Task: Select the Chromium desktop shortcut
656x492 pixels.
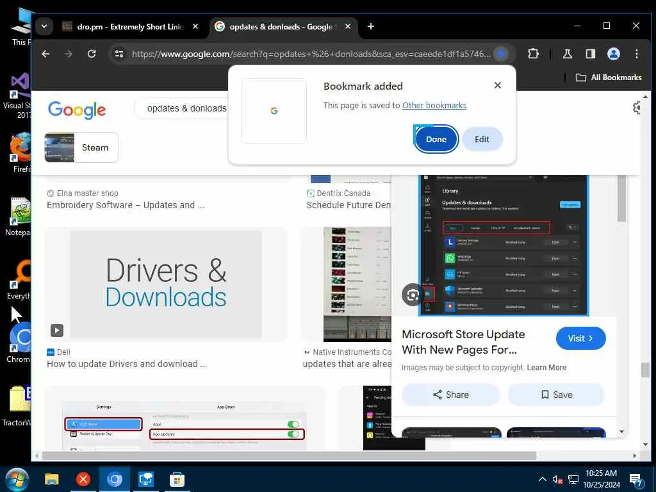Action: click(x=20, y=343)
